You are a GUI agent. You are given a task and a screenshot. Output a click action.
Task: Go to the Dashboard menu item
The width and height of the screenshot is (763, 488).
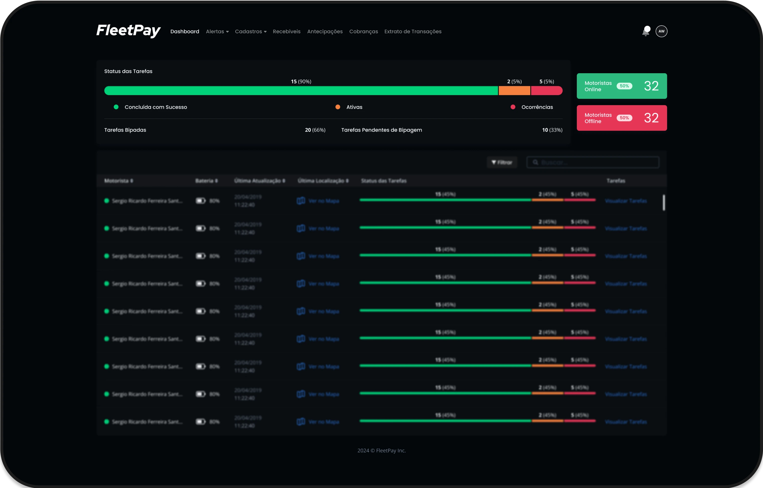(185, 31)
